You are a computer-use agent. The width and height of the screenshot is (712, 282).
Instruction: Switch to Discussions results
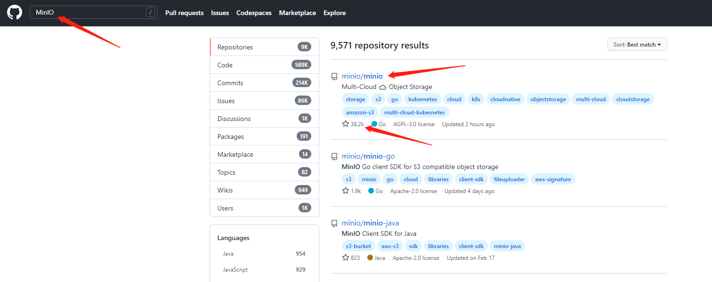[x=264, y=119]
